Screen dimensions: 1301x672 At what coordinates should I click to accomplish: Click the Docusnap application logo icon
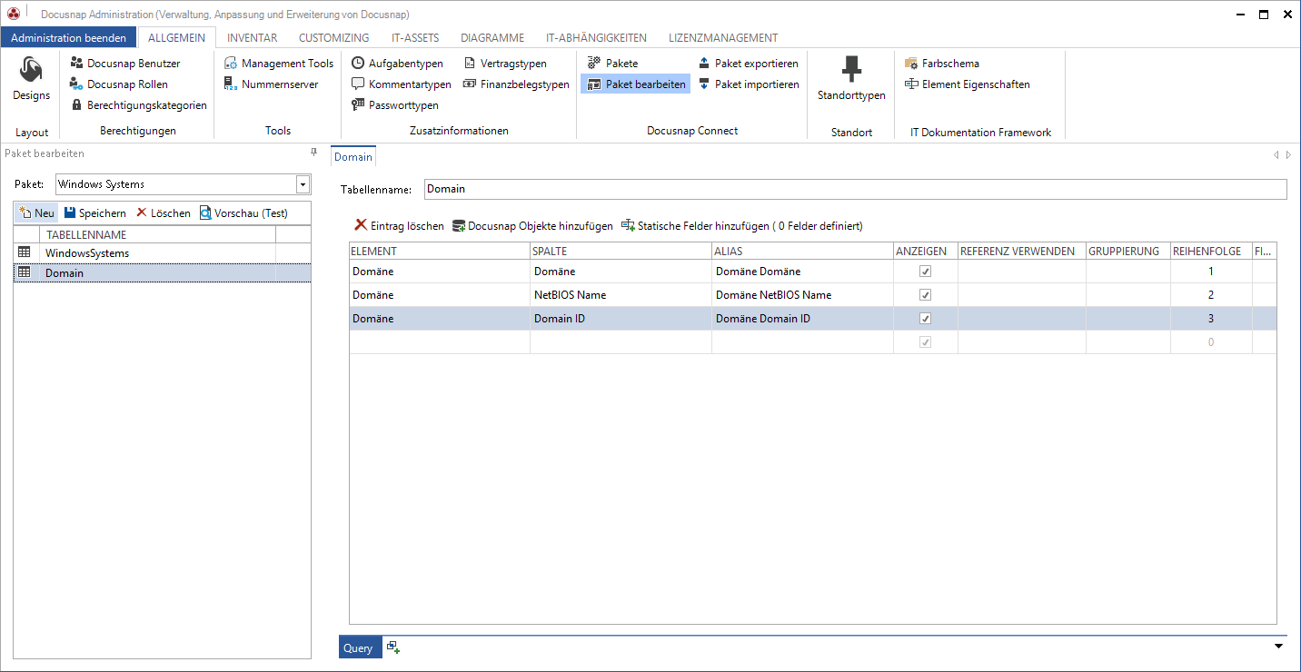(13, 14)
